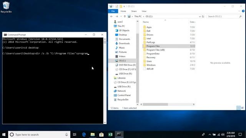Expand the ribbon using chevron
Image resolution: width=246 pixels, height=138 pixels.
coord(239,11)
